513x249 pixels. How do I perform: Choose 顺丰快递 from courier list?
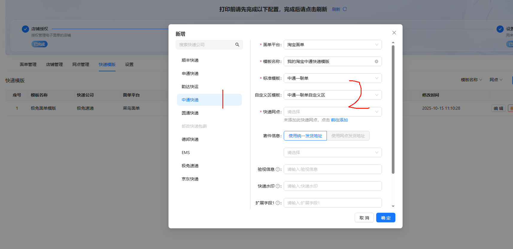tap(190, 60)
